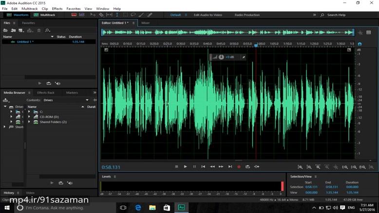Choose the Razor tool in toolbar
379x213 pixels.
tap(101, 15)
